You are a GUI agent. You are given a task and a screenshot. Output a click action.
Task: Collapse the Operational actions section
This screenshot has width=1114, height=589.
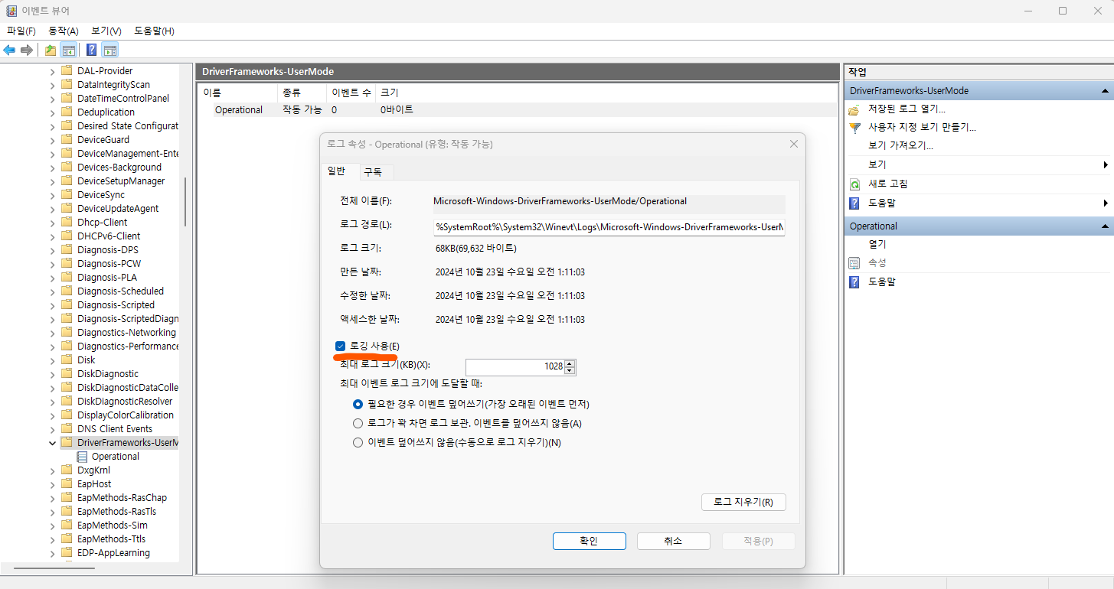[1105, 226]
